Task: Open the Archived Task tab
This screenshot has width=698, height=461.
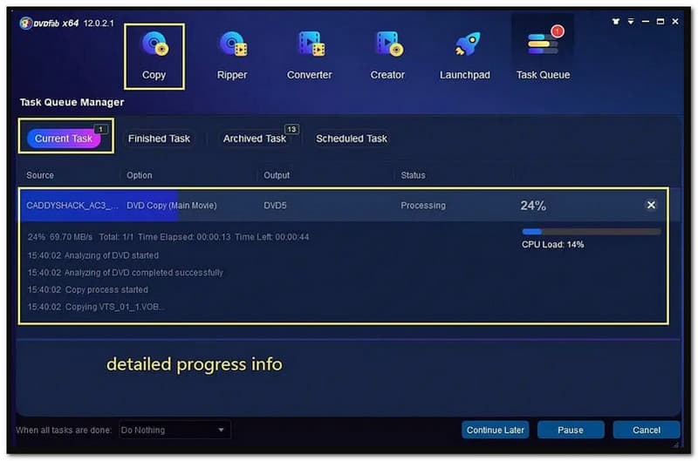Action: coord(254,139)
